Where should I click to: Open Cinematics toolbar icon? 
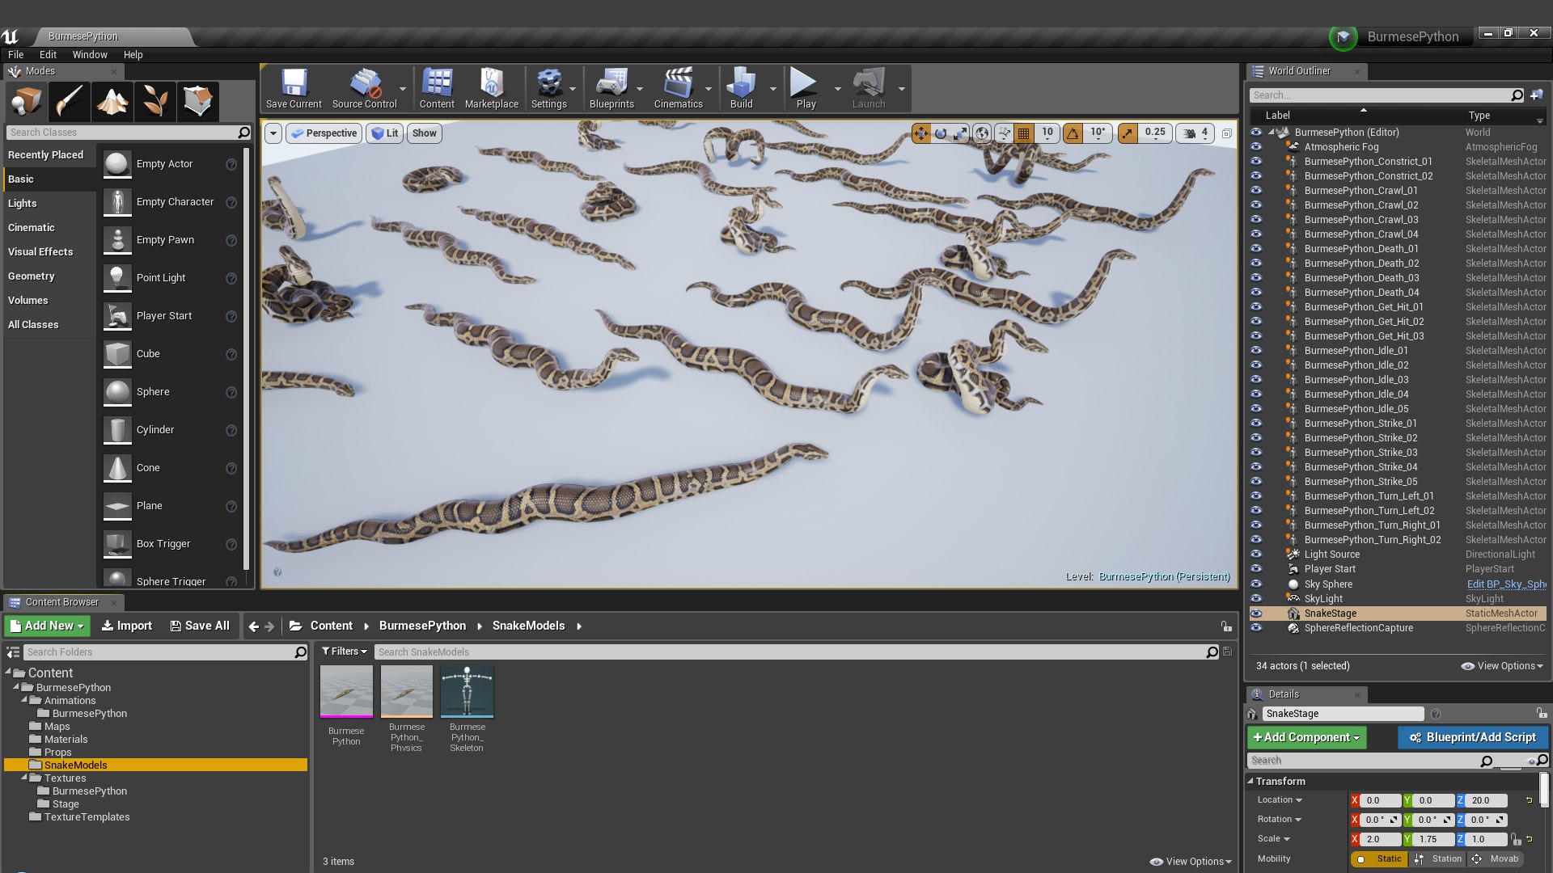coord(678,88)
